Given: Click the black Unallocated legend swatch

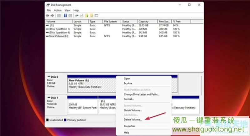Looking at the screenshot, I should tap(47, 120).
